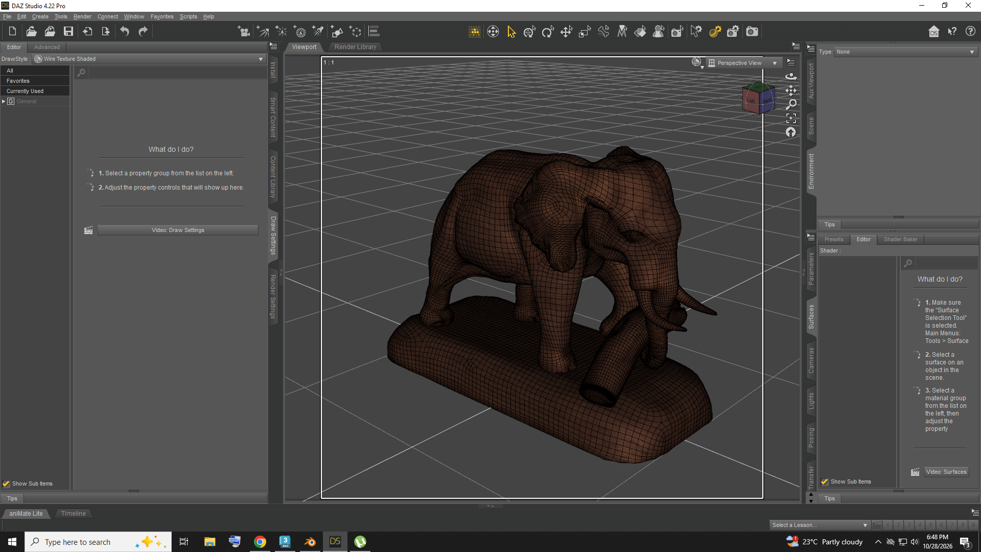Open the viewport draw style sphere dropdown
Screen dimensions: 981x552
[697, 63]
